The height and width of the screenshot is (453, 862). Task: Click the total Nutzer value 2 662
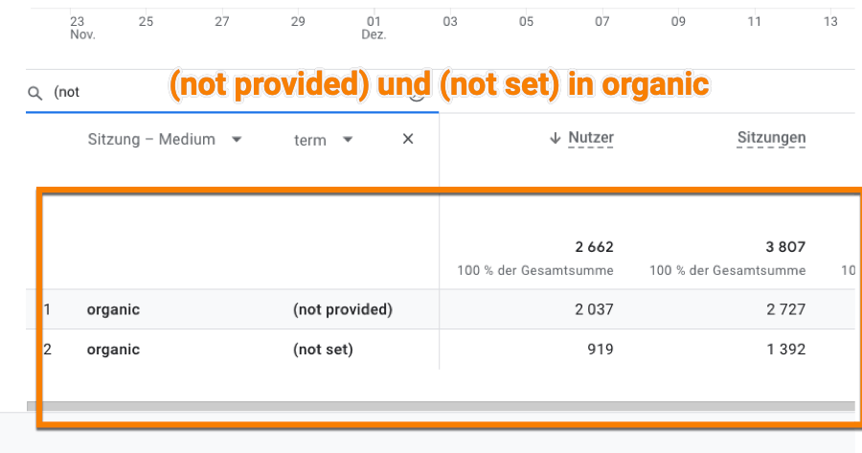point(594,247)
